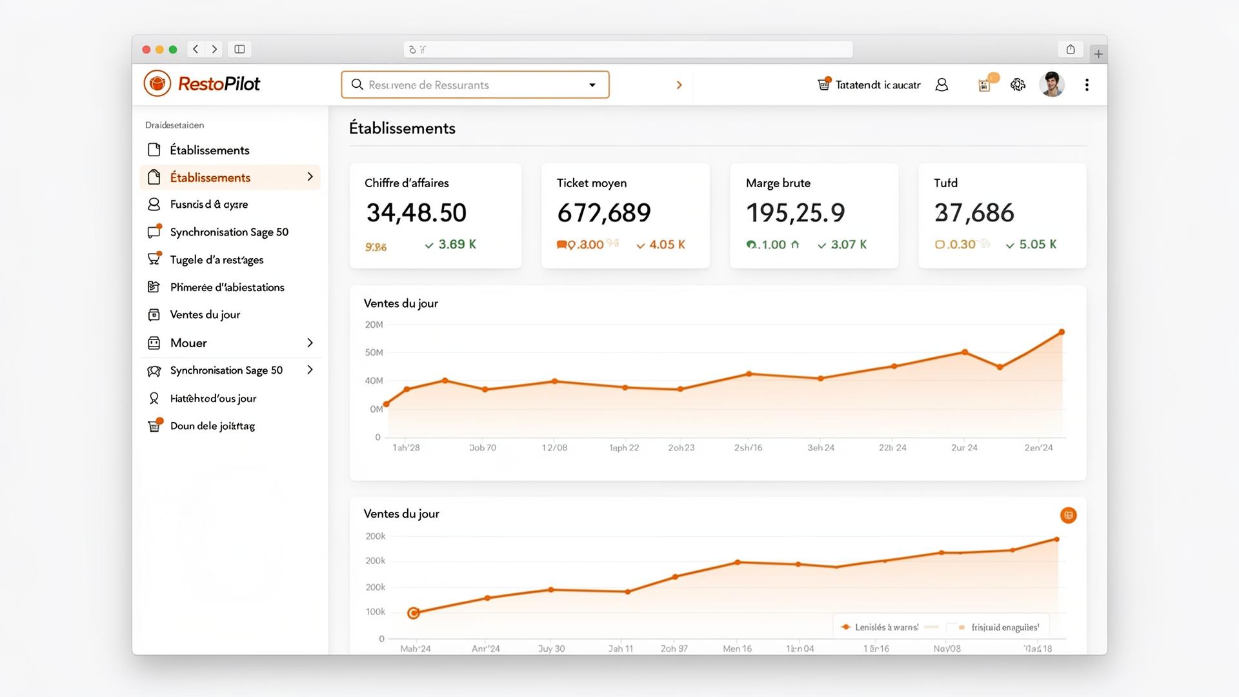Go forward with browser forward arrow
Screen dimensions: 1239x697
point(214,49)
